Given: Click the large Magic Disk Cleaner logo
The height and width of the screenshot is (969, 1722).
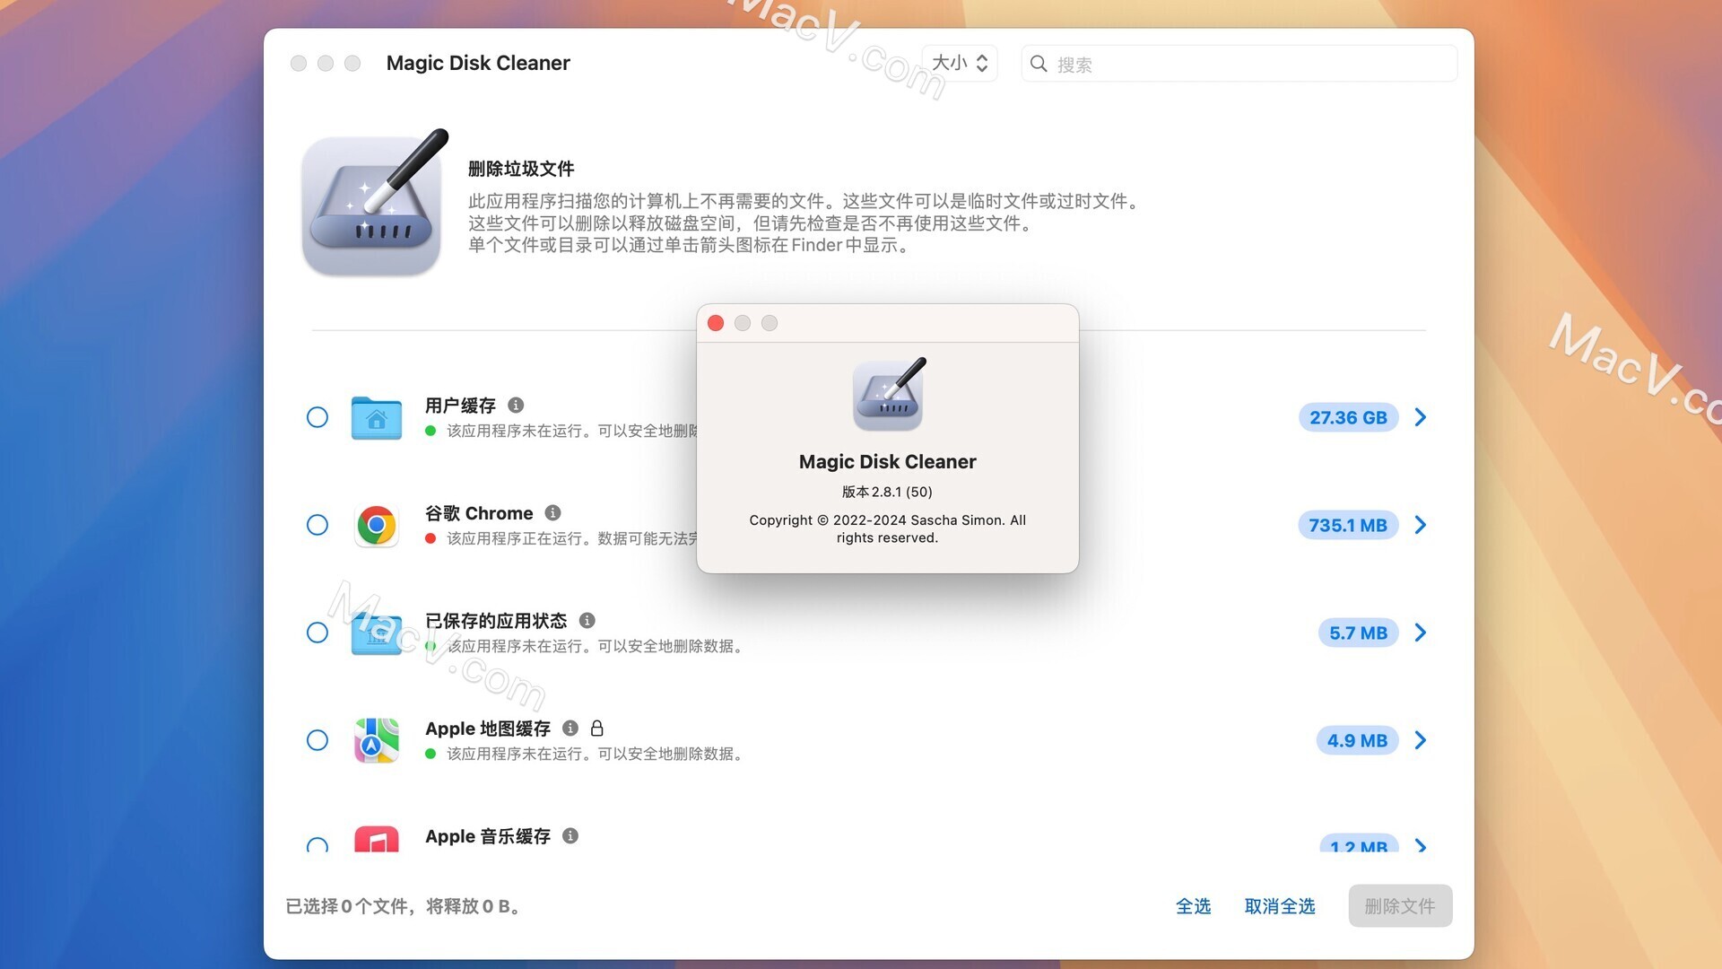Looking at the screenshot, I should [374, 204].
